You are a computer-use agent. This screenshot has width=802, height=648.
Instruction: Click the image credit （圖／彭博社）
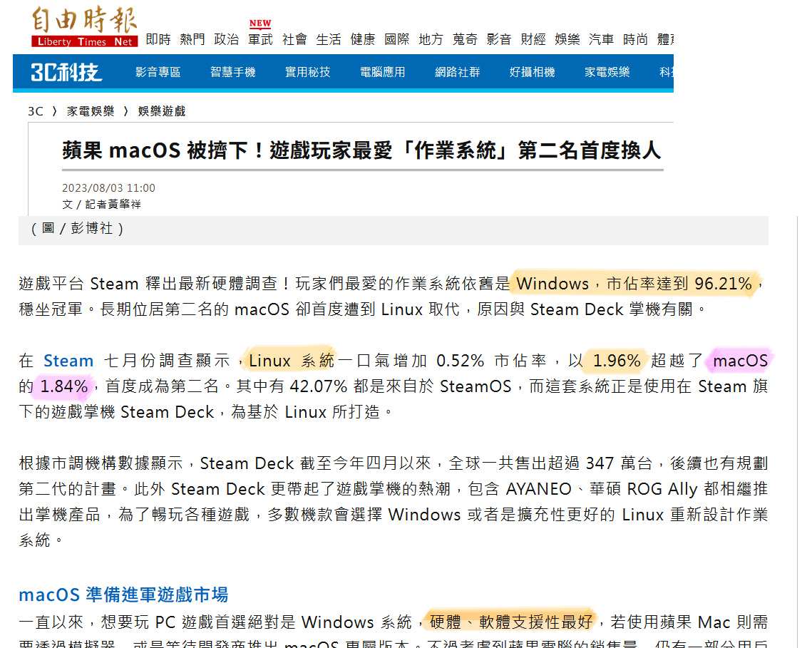coord(77,228)
